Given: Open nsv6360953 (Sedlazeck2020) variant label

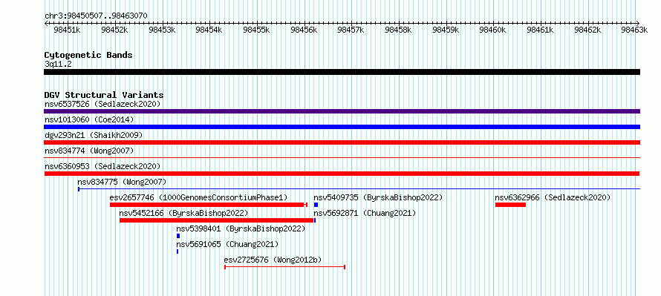Looking at the screenshot, I should tap(102, 166).
